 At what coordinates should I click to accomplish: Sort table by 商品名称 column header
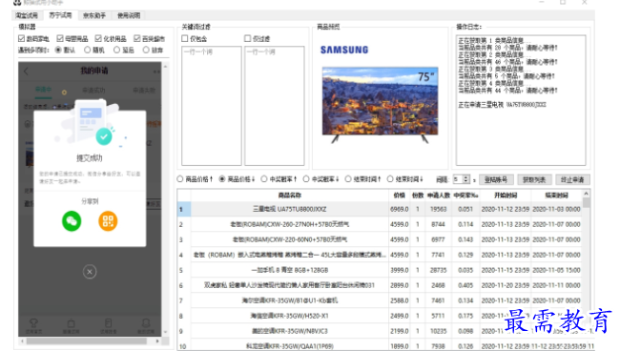coord(290,195)
